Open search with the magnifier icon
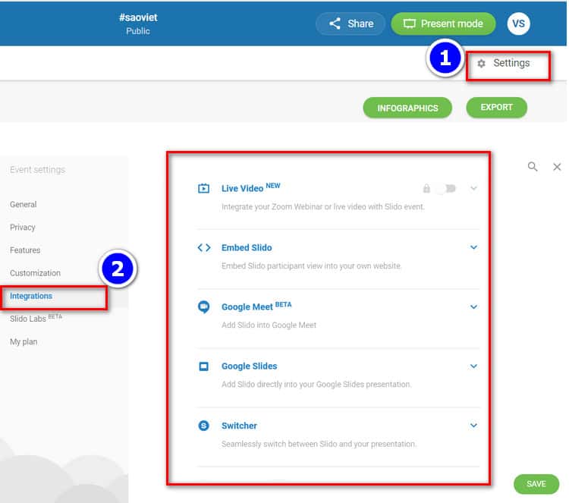This screenshot has width=569, height=503. point(533,167)
